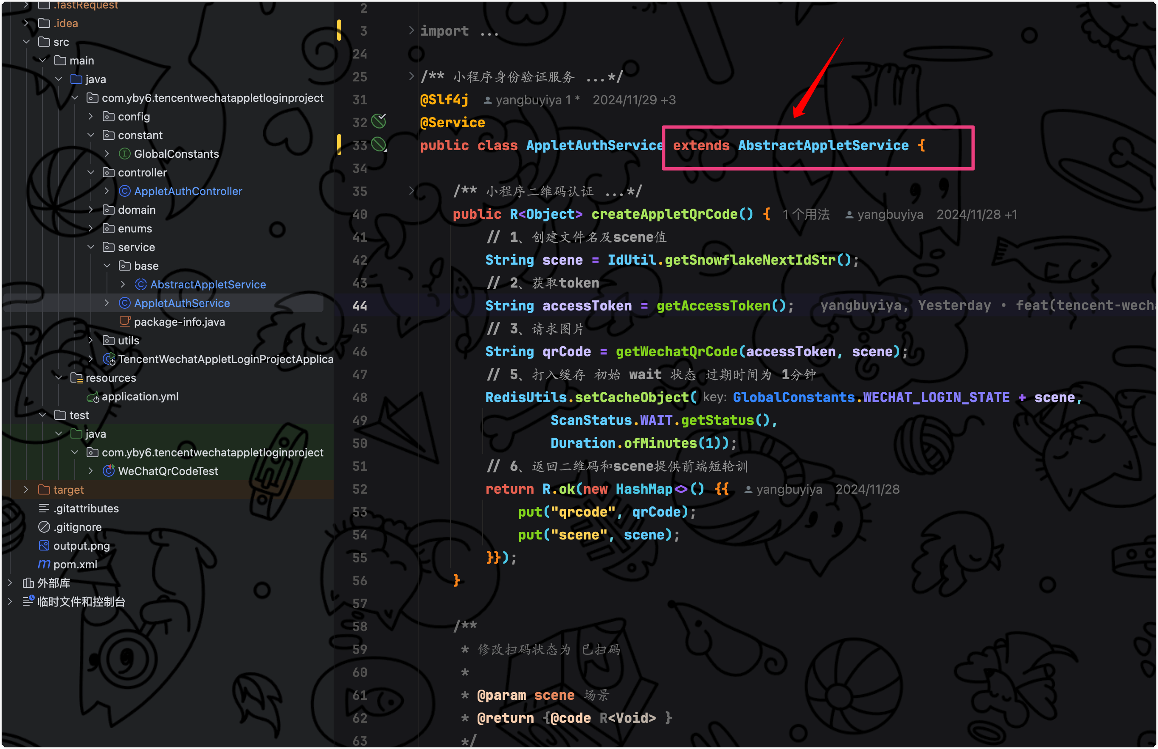
Task: Expand the config package
Action: click(91, 116)
